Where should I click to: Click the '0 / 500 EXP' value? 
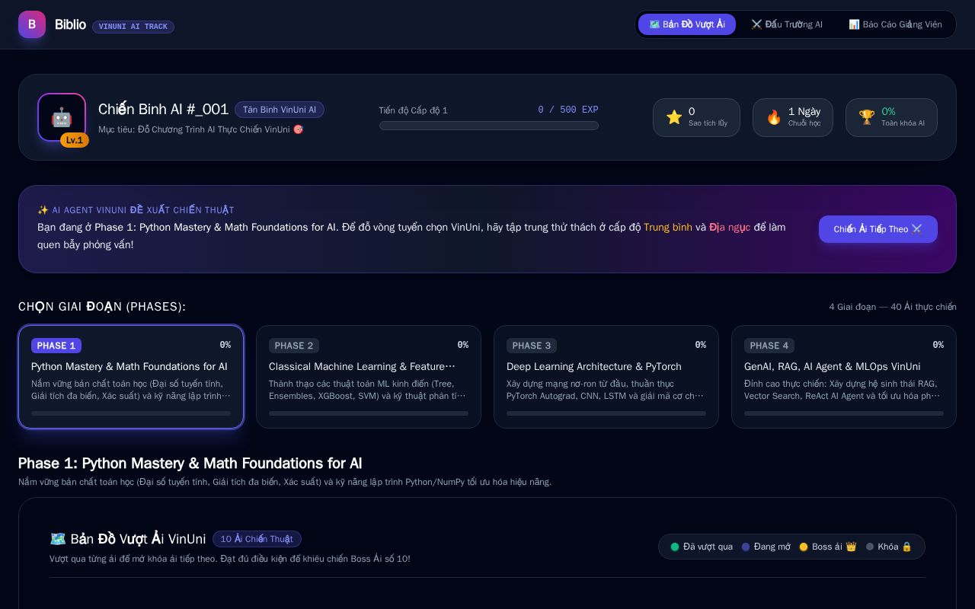pos(568,110)
